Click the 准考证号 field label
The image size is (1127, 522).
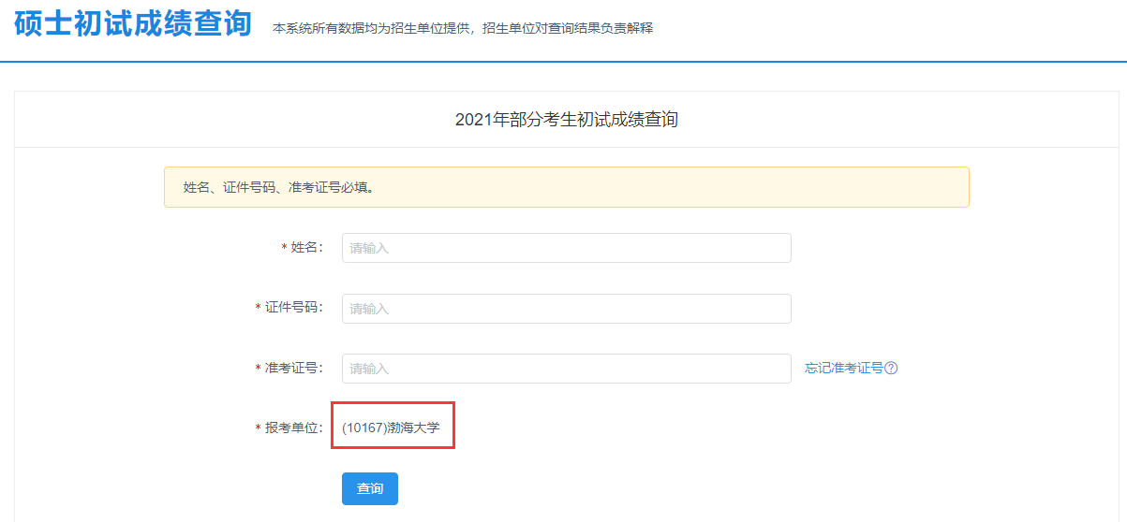point(293,369)
